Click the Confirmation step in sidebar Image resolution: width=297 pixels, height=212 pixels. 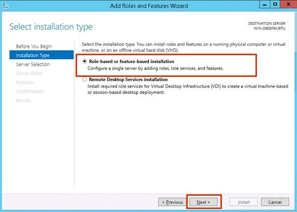[30, 91]
